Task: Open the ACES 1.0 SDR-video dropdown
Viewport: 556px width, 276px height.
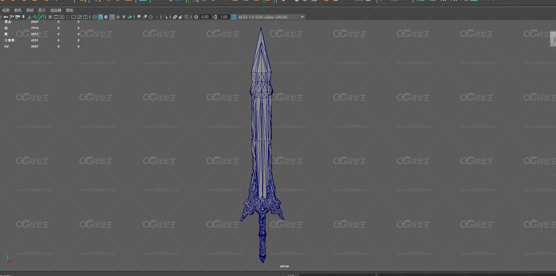Action: (271, 17)
